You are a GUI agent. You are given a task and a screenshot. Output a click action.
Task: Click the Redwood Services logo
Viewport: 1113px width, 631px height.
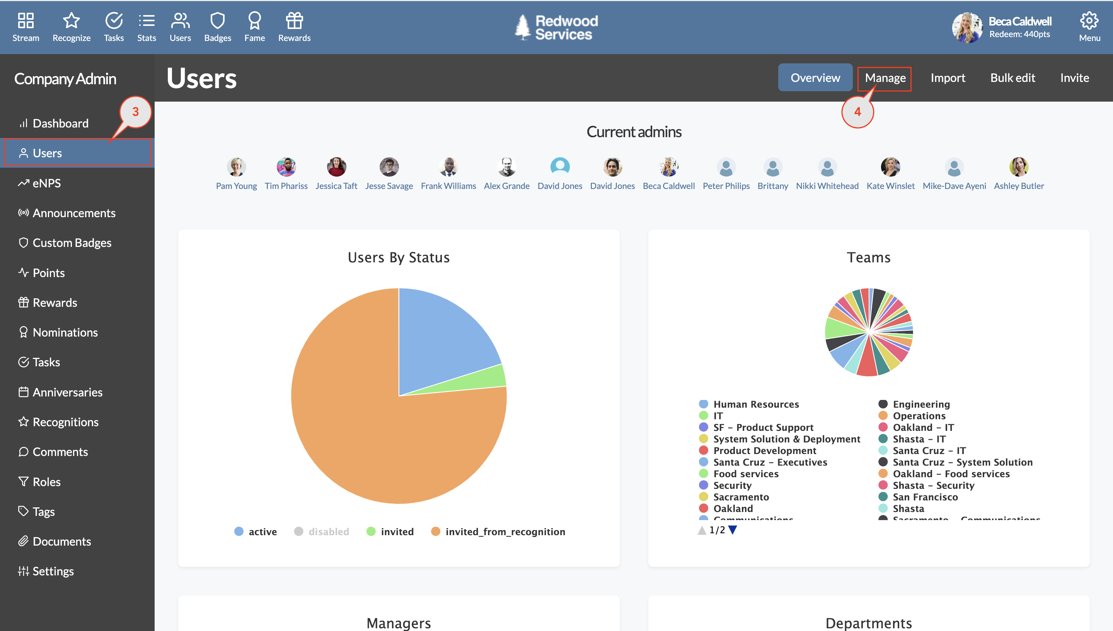click(556, 27)
